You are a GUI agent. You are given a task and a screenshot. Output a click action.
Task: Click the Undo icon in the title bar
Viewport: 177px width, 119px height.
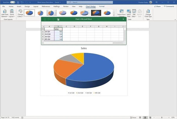click(22, 2)
